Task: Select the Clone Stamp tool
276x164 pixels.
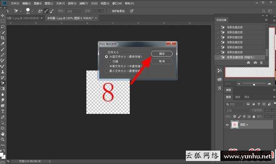Action: click(3, 72)
